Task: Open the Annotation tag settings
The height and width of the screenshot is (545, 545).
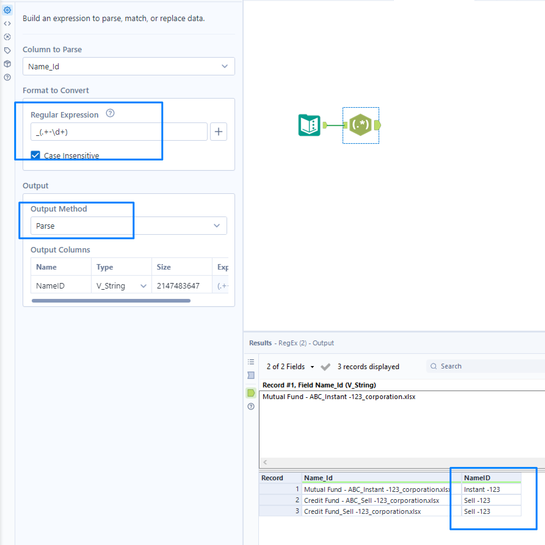Action: tap(7, 50)
